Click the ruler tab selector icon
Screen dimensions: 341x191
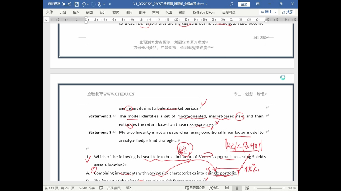pos(46,20)
